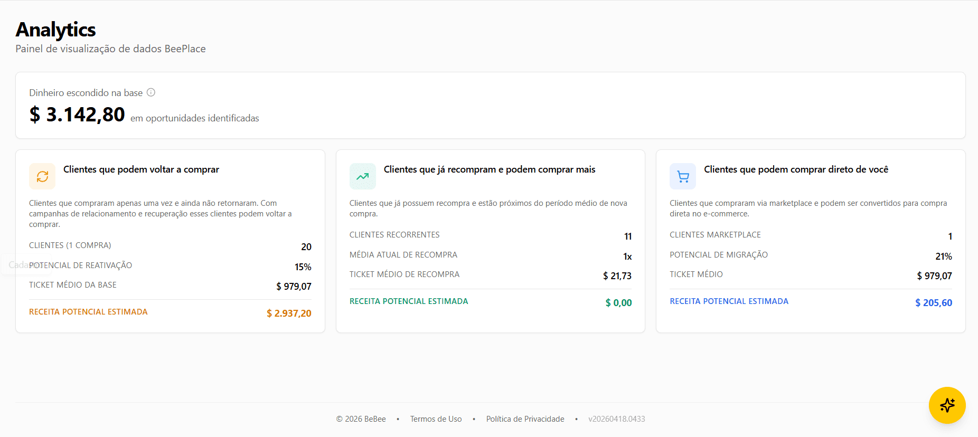The width and height of the screenshot is (978, 437).
Task: Click the 1x recompra average value
Action: [627, 256]
